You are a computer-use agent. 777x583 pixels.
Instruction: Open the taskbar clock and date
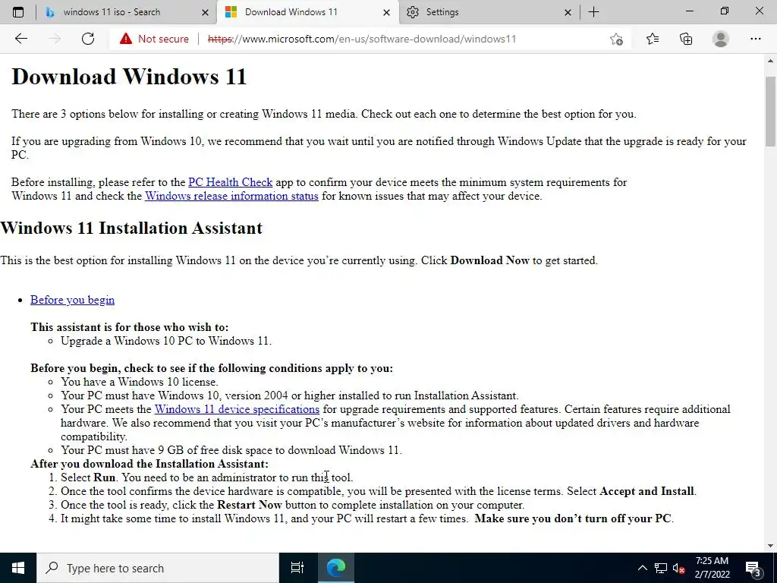(712, 568)
